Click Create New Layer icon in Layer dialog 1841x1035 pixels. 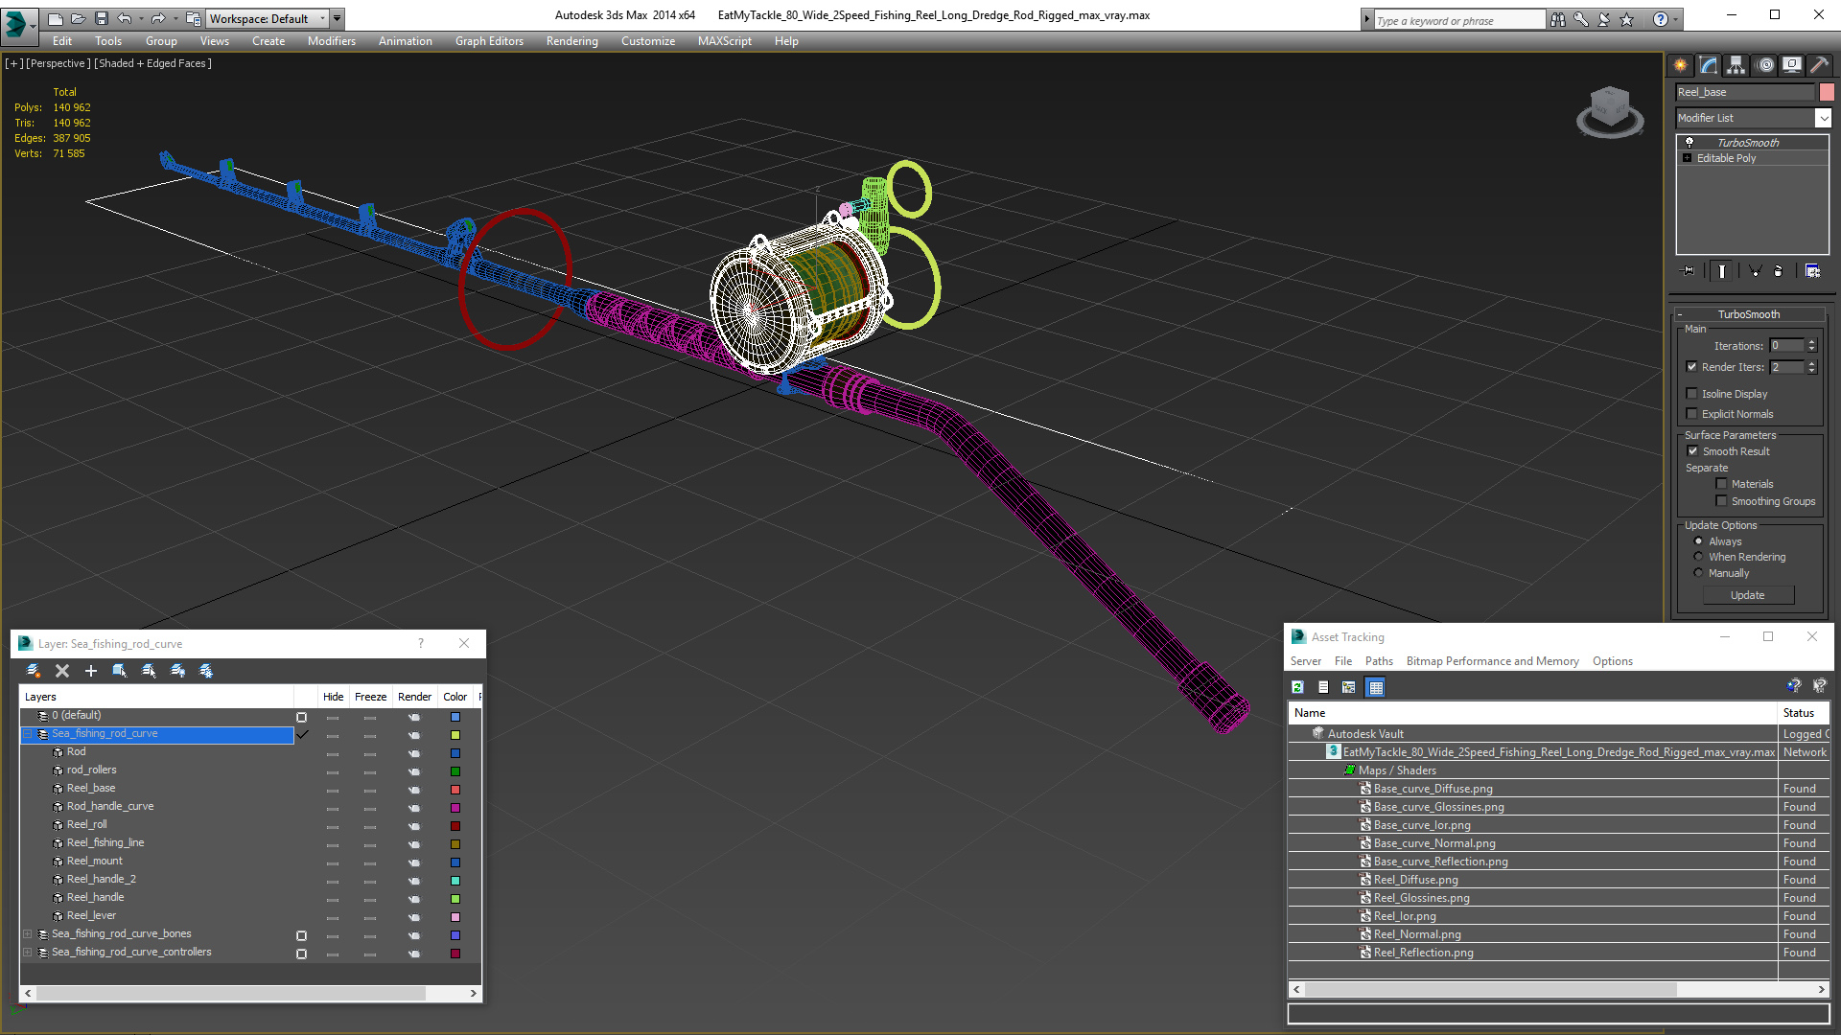coord(34,671)
